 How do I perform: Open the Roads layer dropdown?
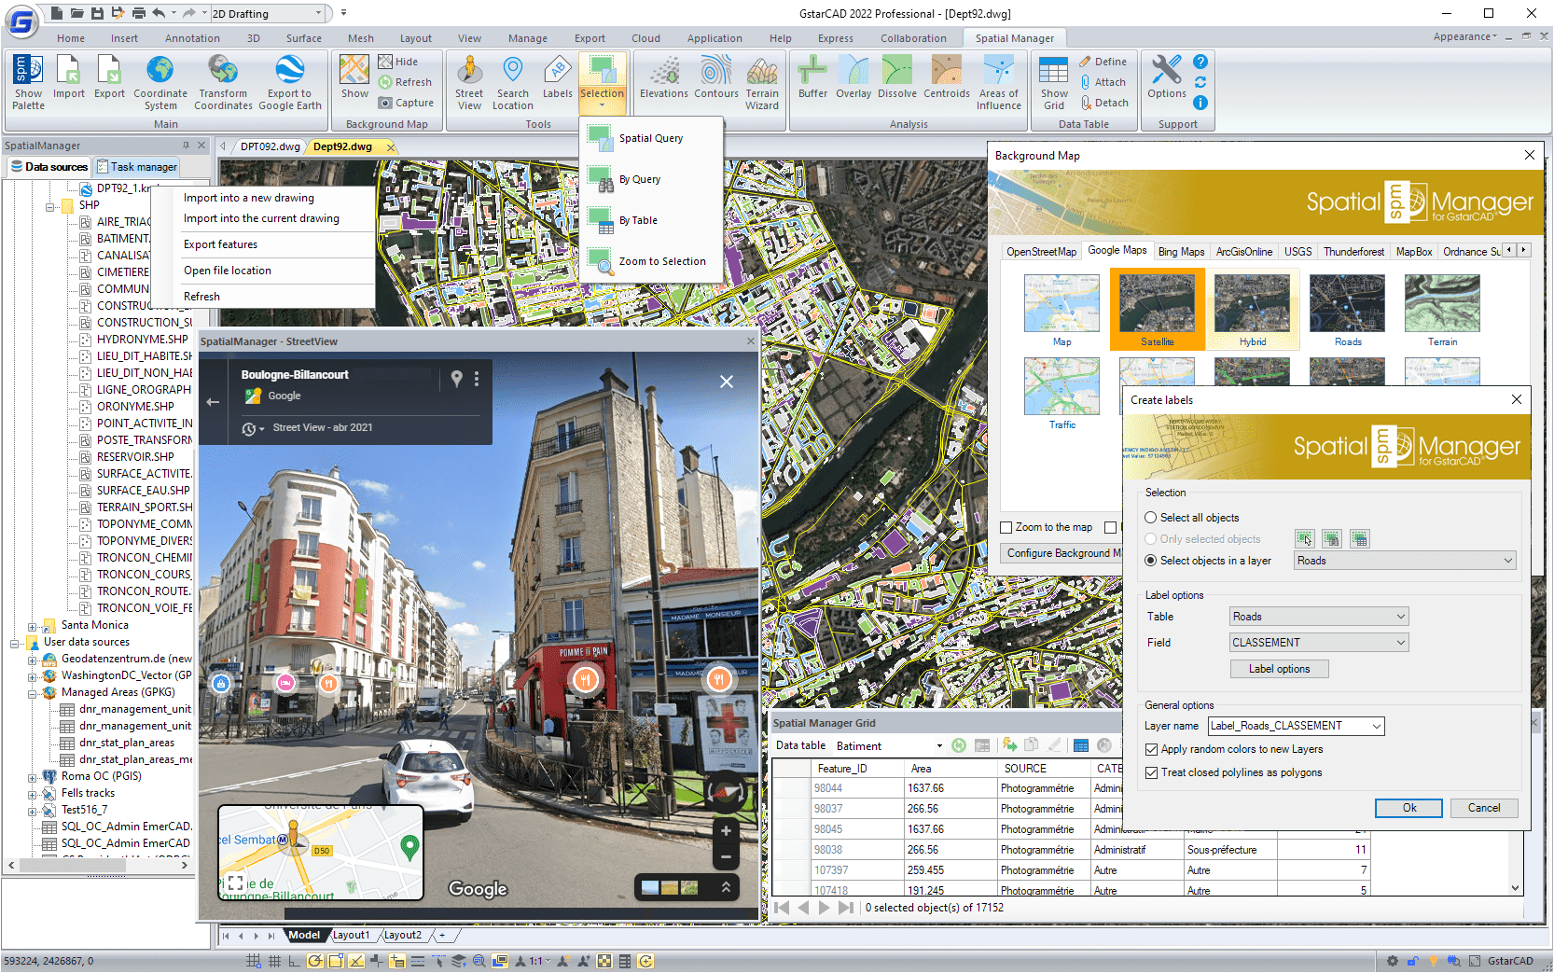(1405, 561)
